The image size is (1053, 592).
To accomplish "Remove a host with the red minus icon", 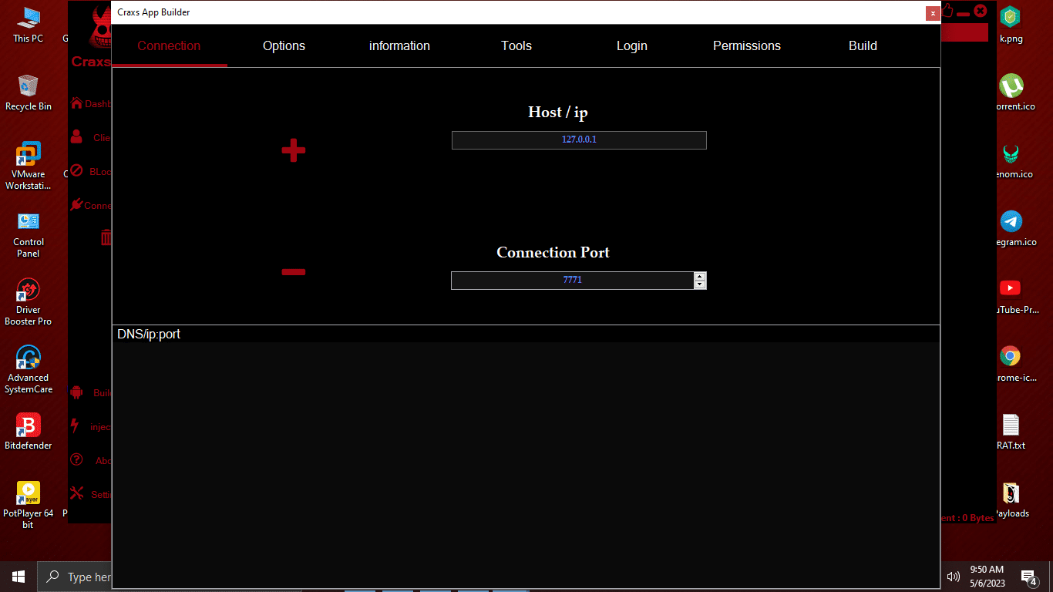I will (293, 271).
